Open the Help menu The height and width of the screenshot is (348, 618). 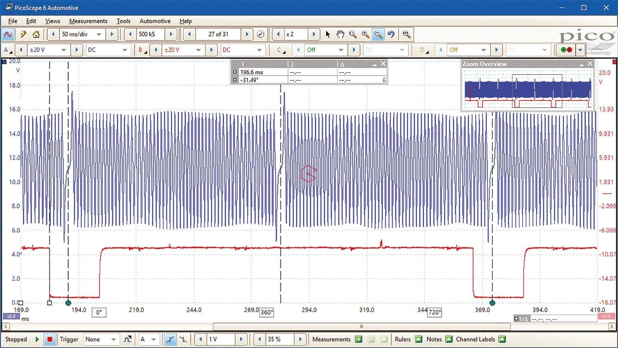[185, 21]
